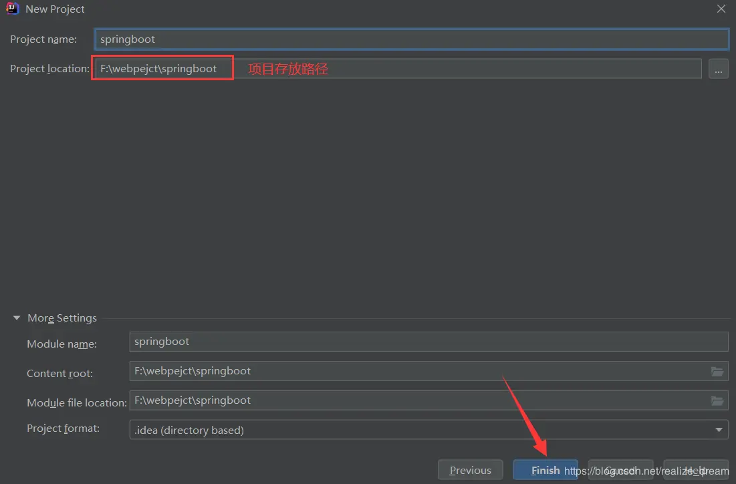The image size is (736, 484).
Task: Open the Project format dropdown
Action: [428, 430]
